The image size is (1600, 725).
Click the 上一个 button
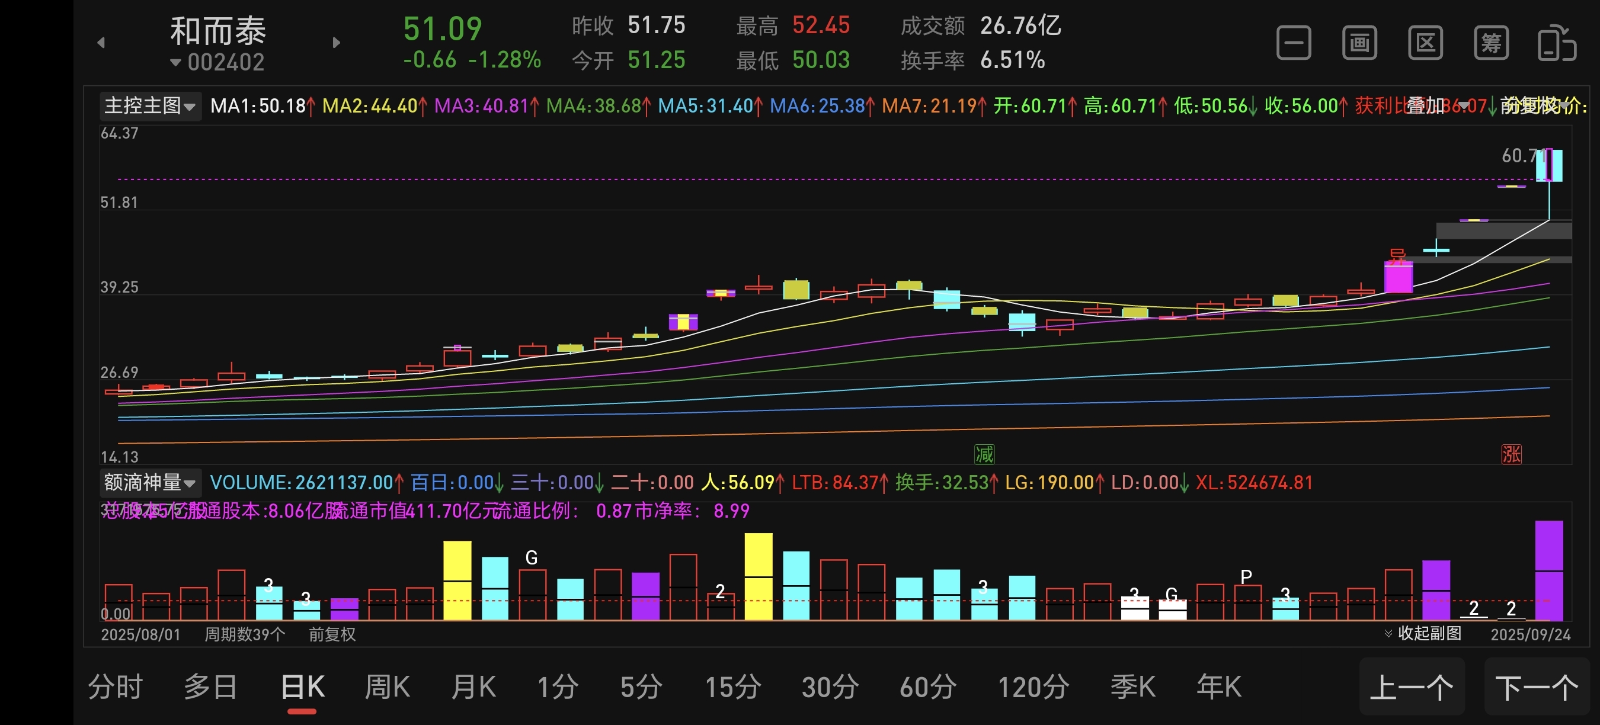click(x=1411, y=687)
